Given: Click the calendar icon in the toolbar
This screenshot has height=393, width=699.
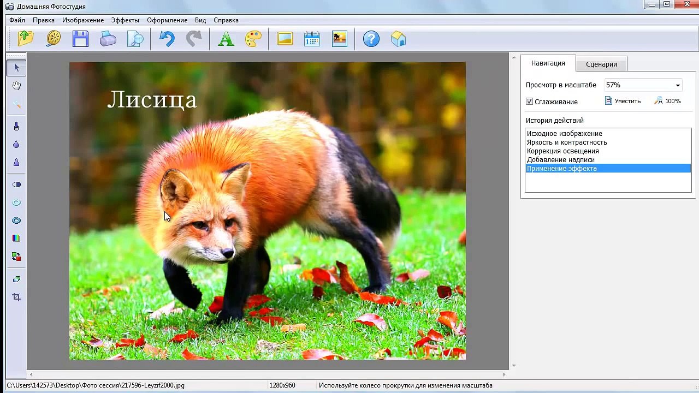Looking at the screenshot, I should coord(312,39).
